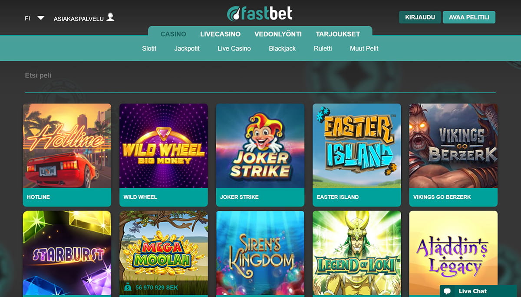Click the Avaa Pelitili button
Image resolution: width=521 pixels, height=297 pixels.
pos(469,17)
